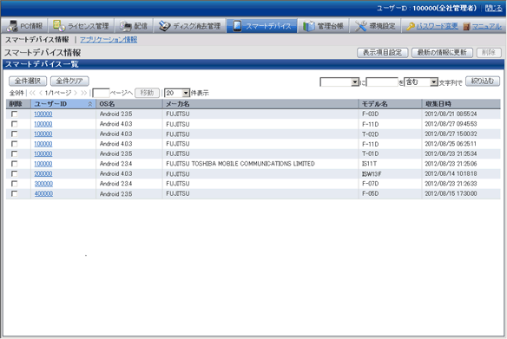Open user ID 300000 link
This screenshot has width=507, height=339.
43,184
